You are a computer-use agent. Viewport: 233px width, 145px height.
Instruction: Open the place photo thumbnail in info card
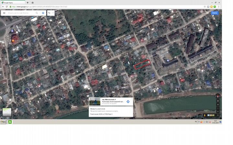[95, 101]
